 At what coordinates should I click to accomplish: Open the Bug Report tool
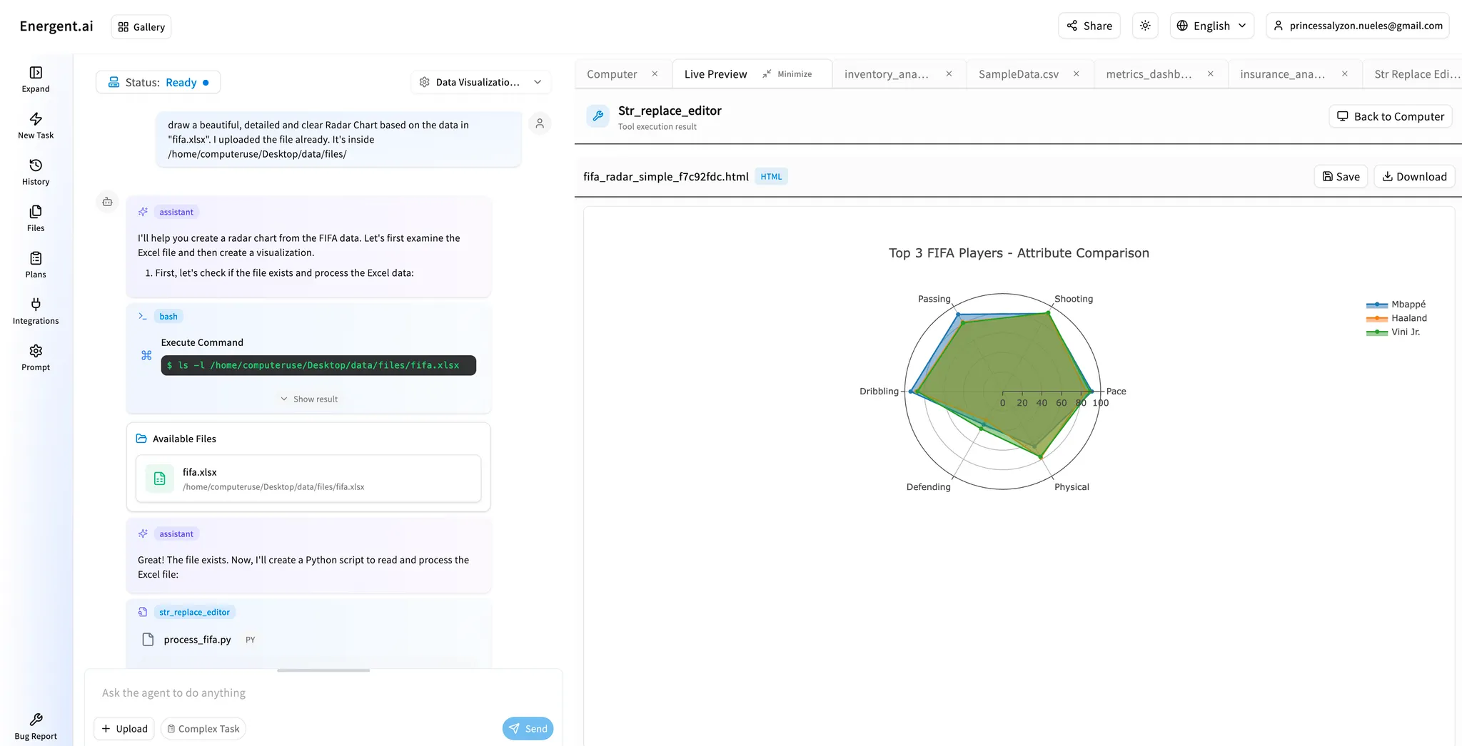click(x=35, y=725)
